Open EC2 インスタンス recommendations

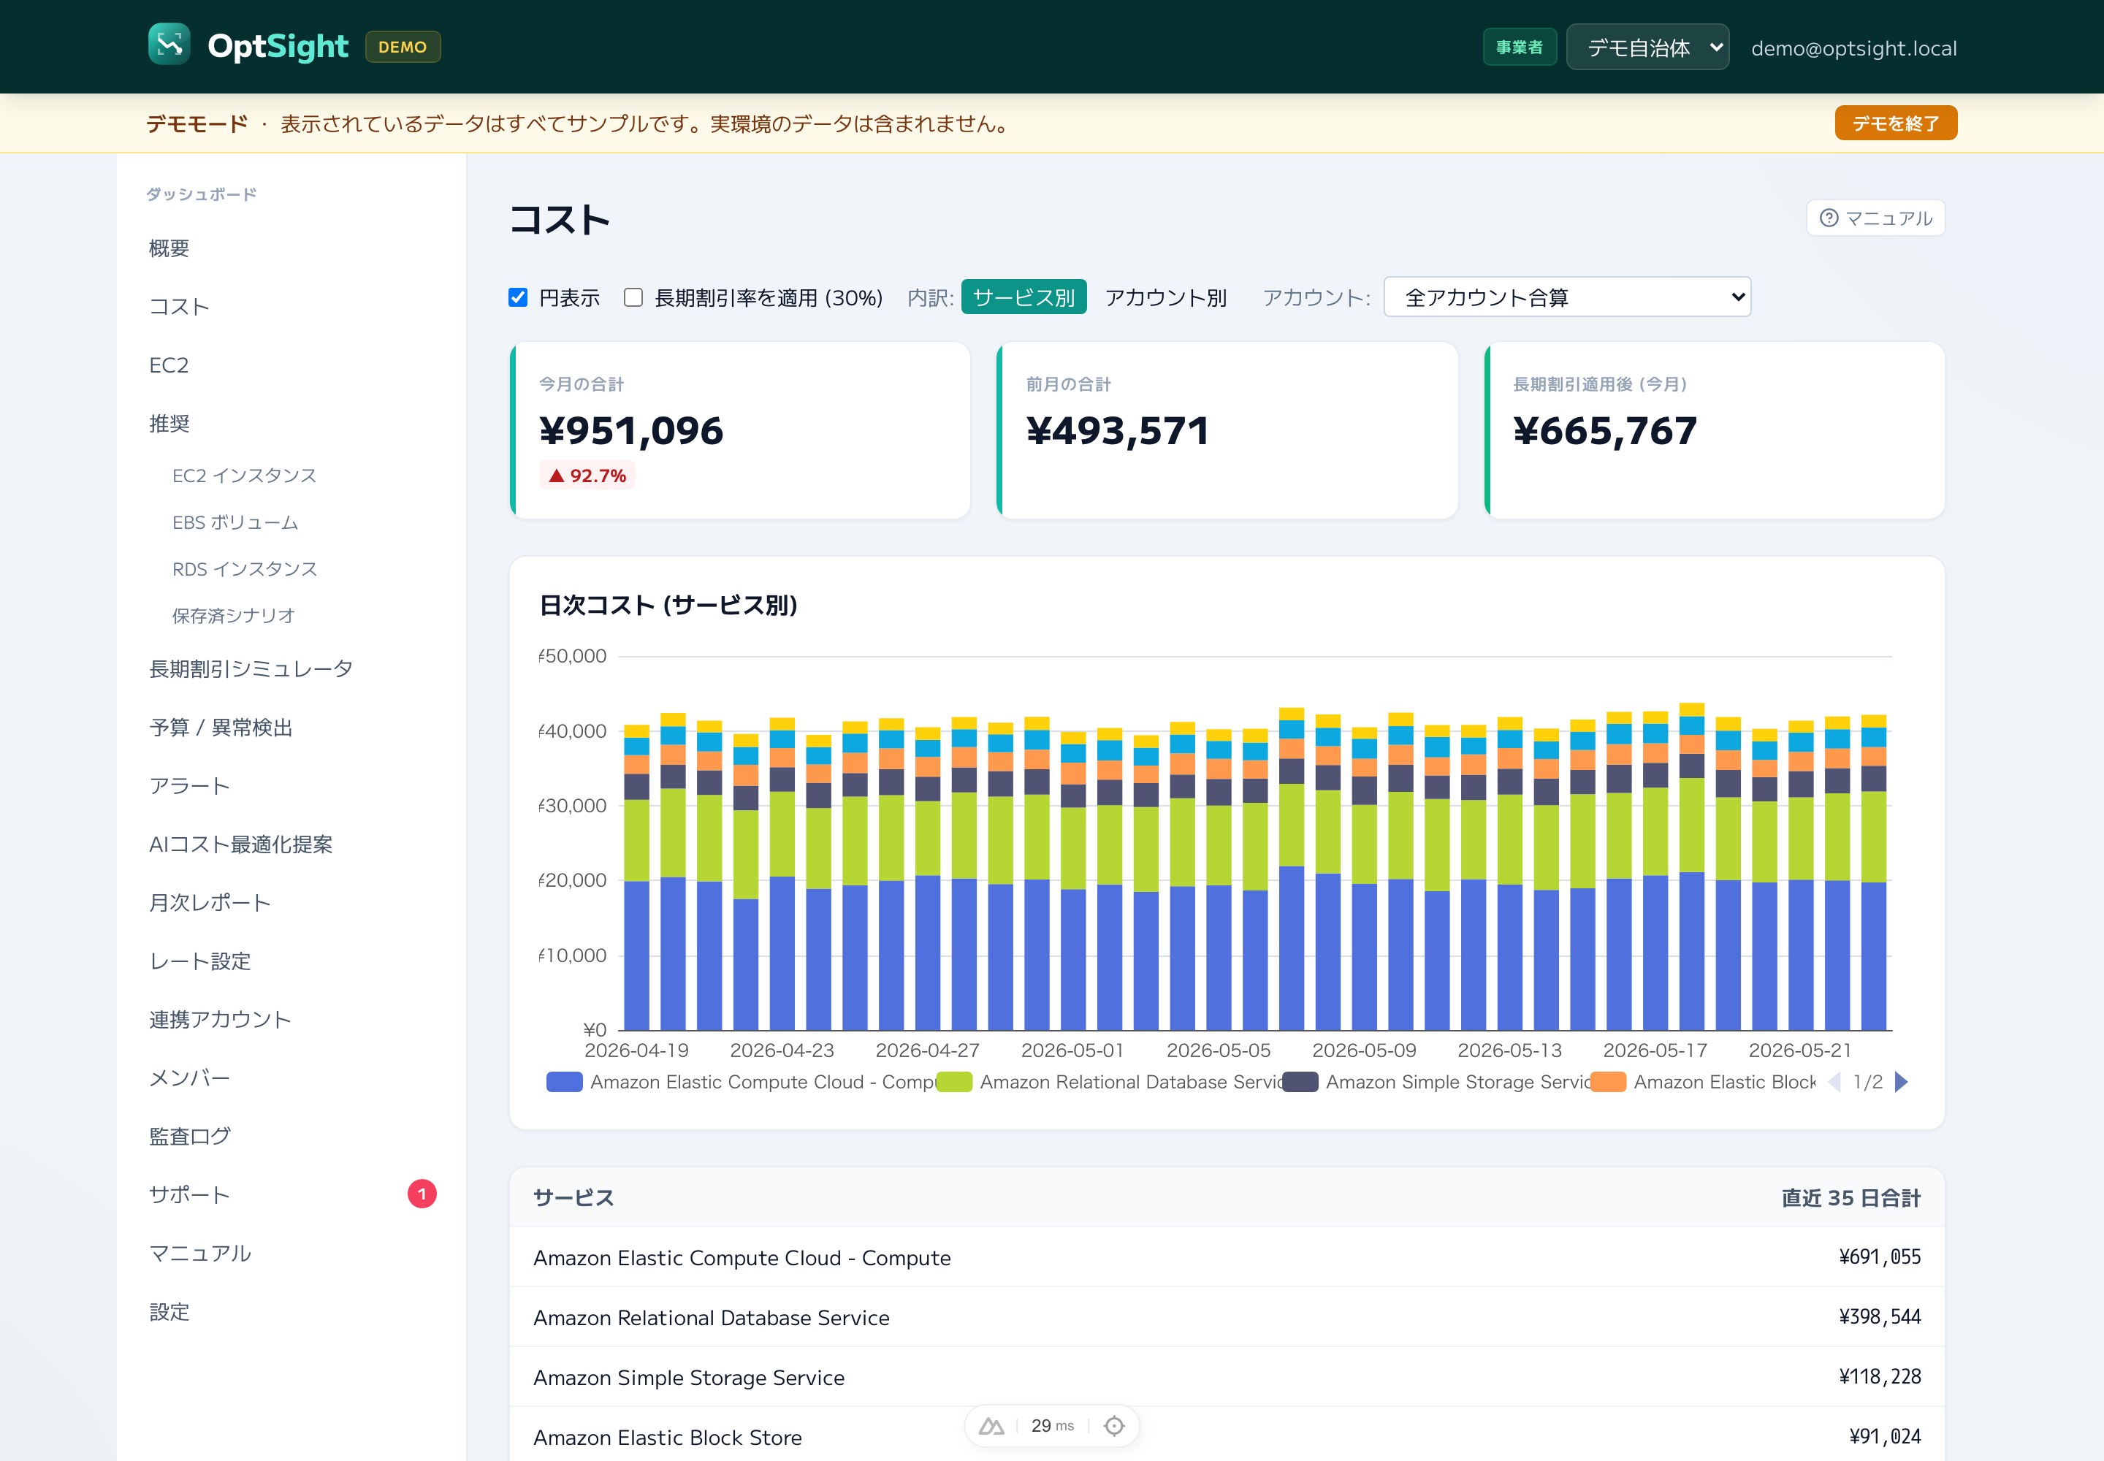(x=245, y=475)
